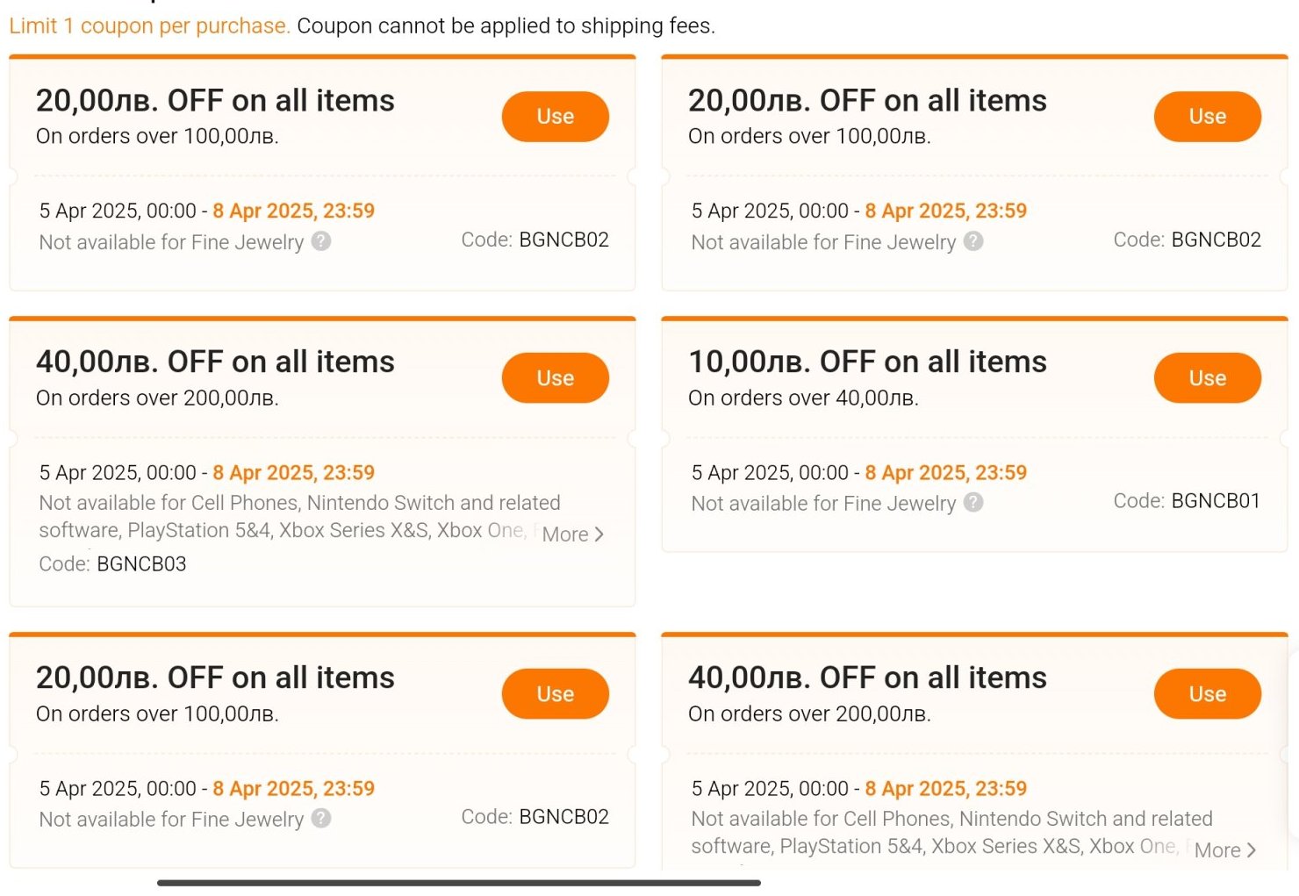
Task: Tap Use on the bottom-left 20,00лв. coupon
Action: pos(555,694)
